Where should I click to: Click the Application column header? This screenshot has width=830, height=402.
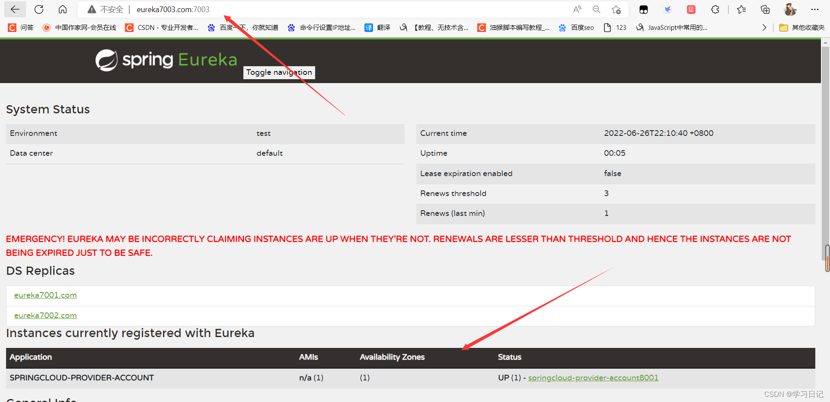tap(31, 357)
